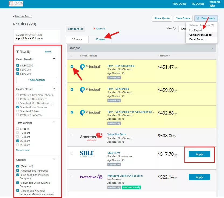Click the Ameritas carrier logo
Screen dimensions: 224x198
tap(91, 136)
